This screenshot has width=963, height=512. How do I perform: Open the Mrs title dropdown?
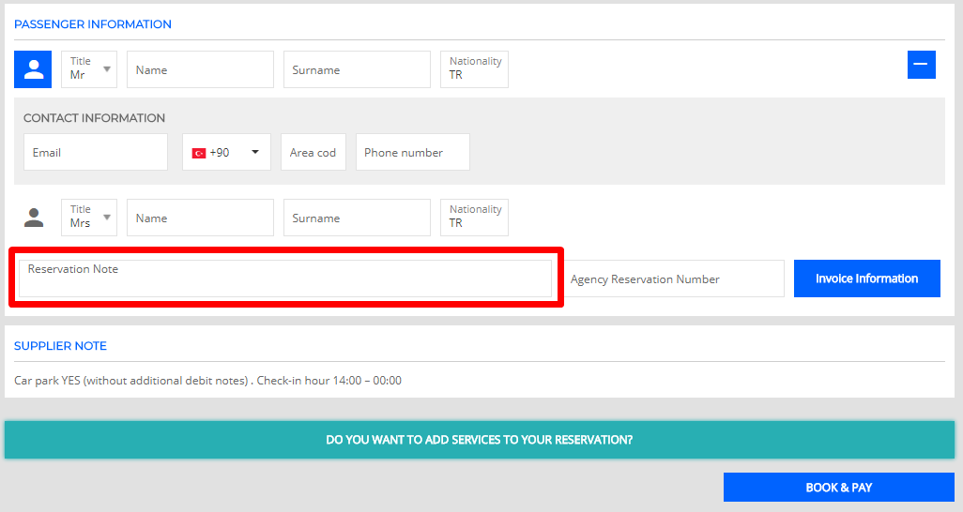(89, 218)
